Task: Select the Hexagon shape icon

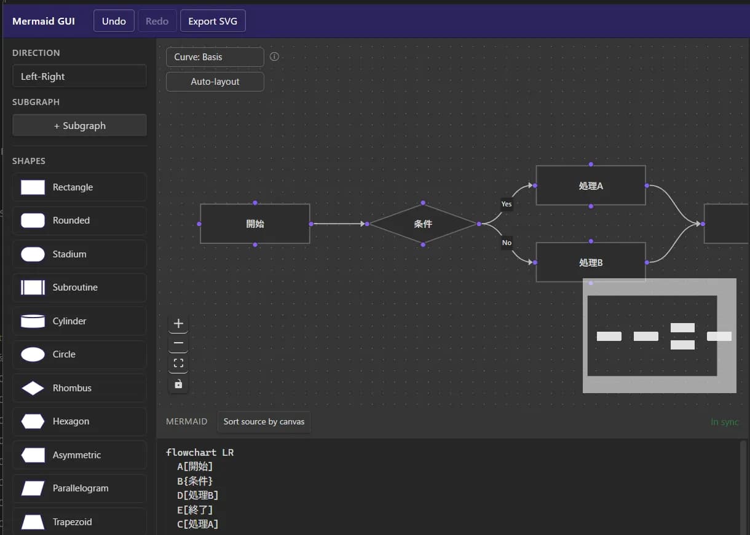Action: [x=33, y=421]
